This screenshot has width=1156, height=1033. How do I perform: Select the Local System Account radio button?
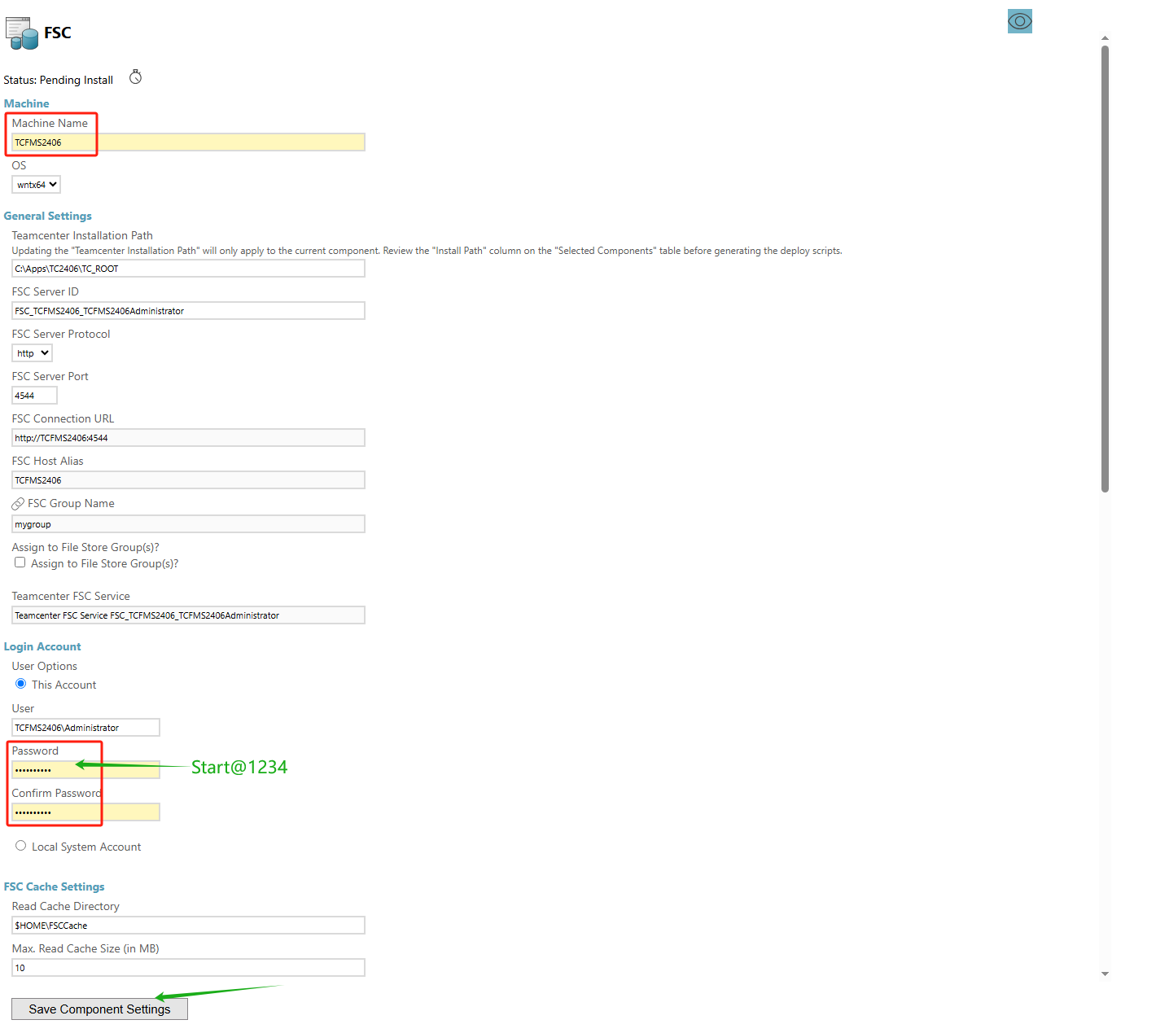point(21,846)
